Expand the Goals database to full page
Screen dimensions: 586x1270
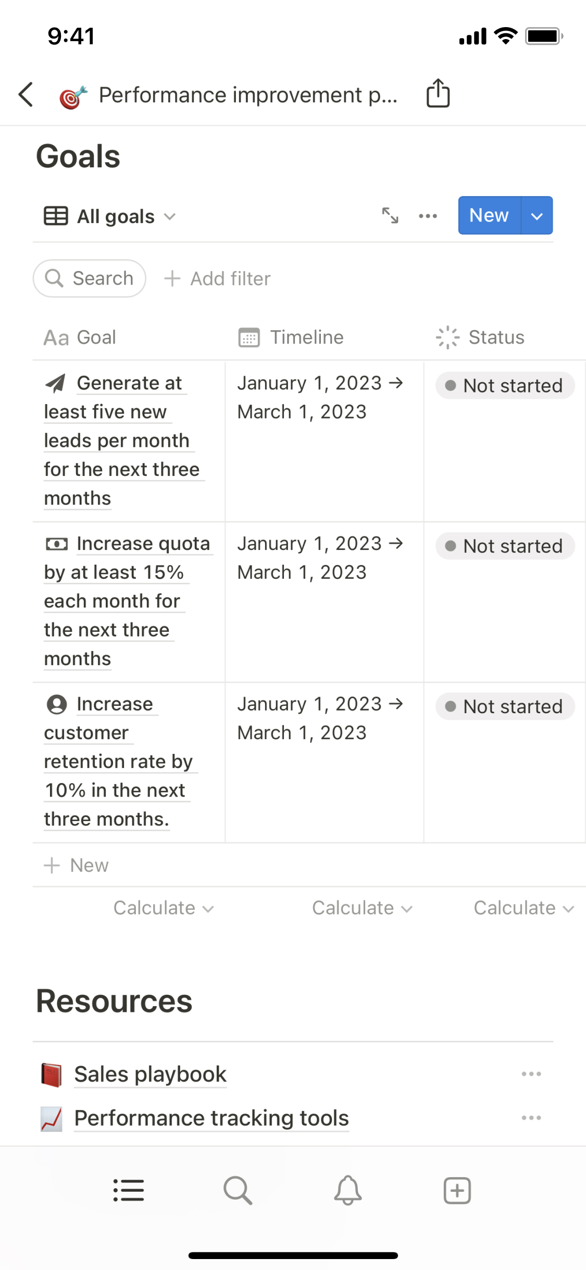click(390, 215)
